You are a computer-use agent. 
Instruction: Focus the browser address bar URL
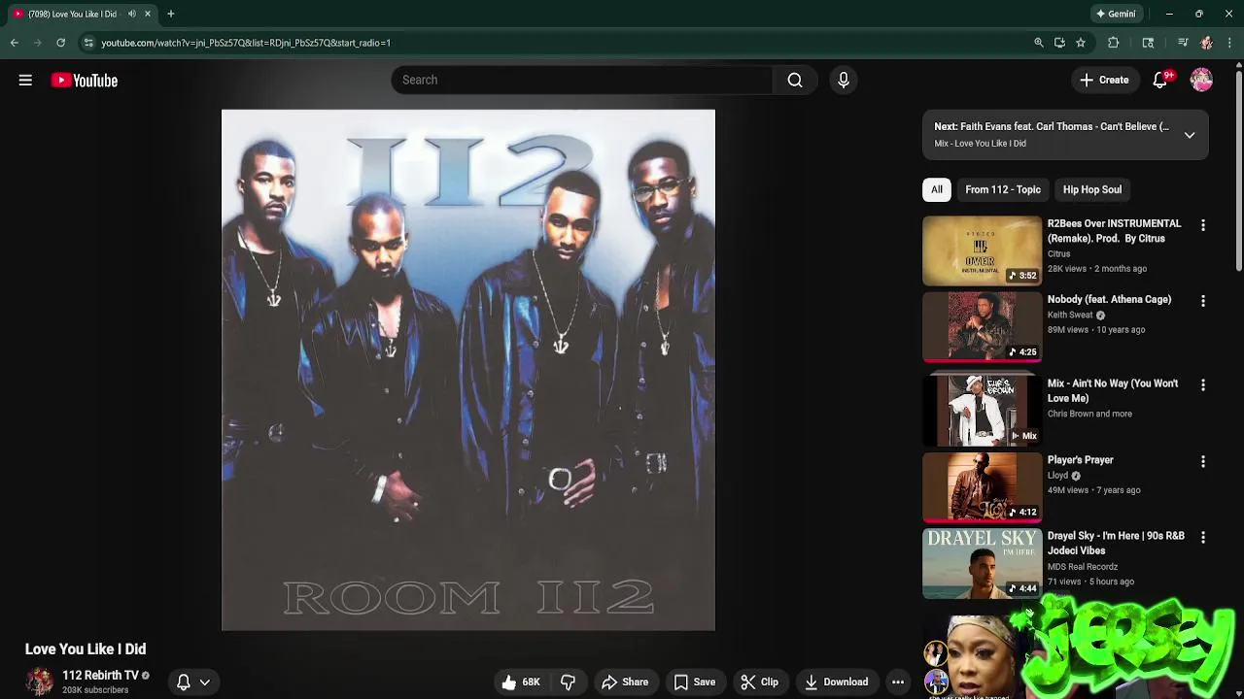(246, 43)
